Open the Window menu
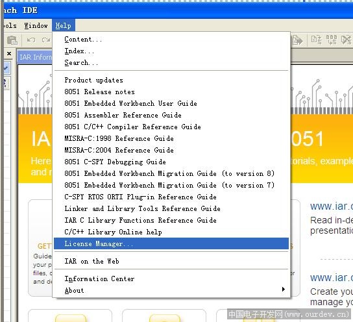Viewport: 353px width, 322px height. (x=36, y=26)
